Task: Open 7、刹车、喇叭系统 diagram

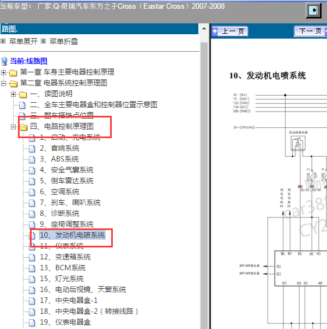Action: coord(70,203)
